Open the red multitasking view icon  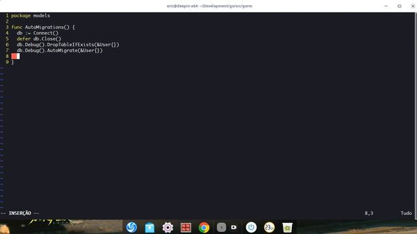coord(186,227)
